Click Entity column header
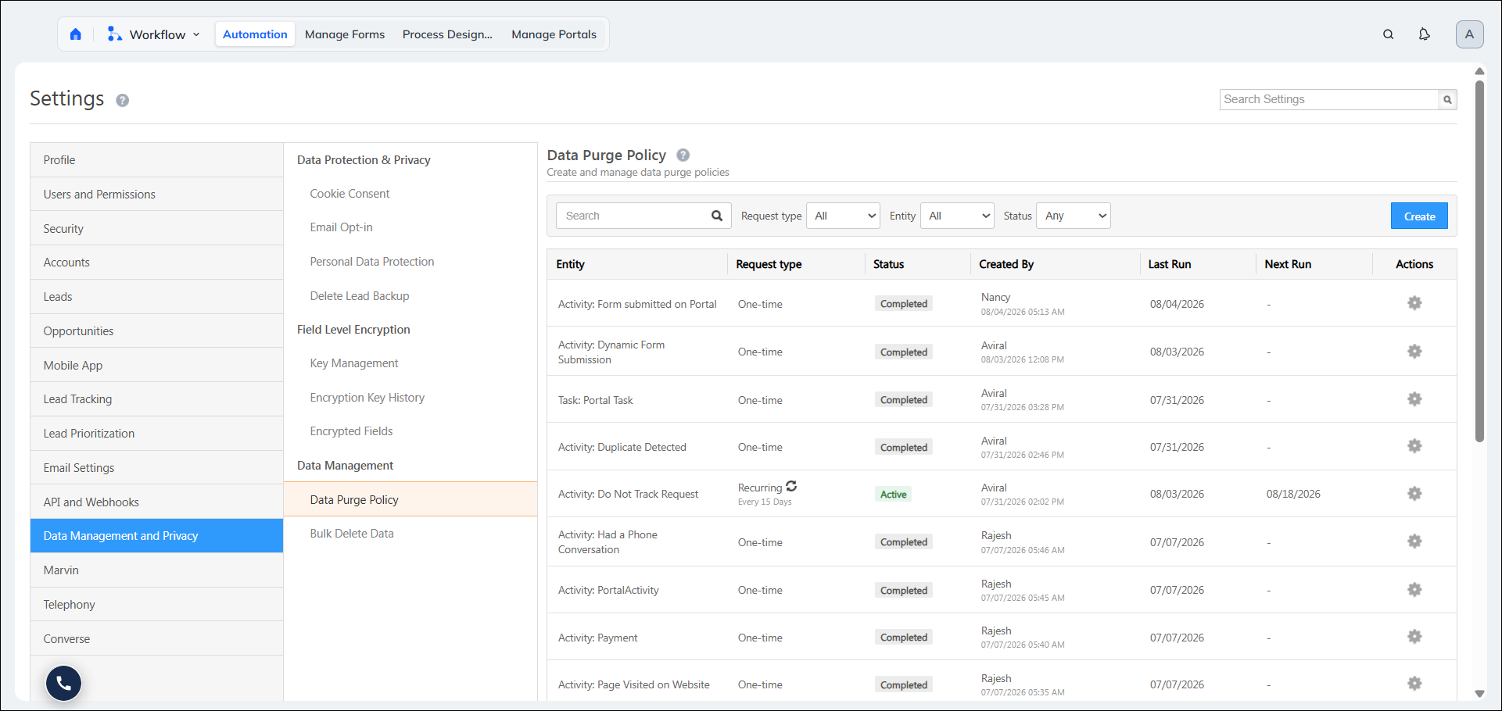This screenshot has height=711, width=1502. [570, 264]
